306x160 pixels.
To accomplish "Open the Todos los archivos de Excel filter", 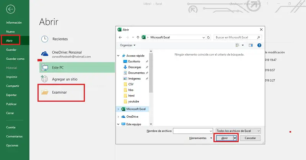I will pyautogui.click(x=238, y=131).
